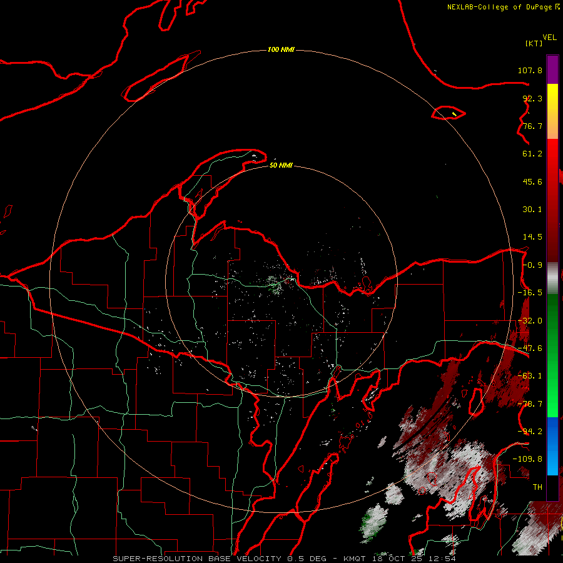The image size is (563, 563).
Task: Select the 92.3 scale value
Action: click(532, 98)
